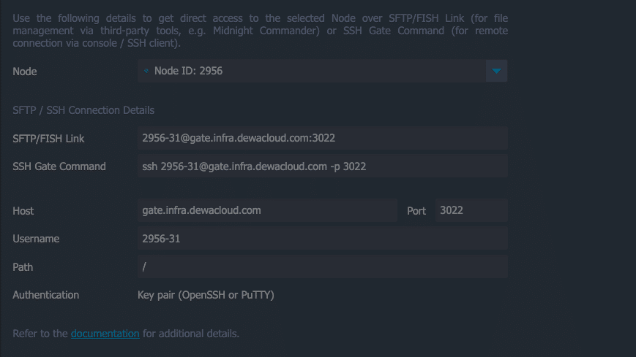Click the small node icon beside Node ID

click(146, 71)
